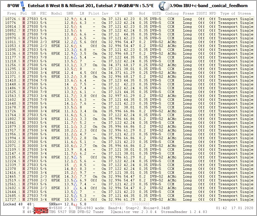Select frequency 12109,5 row
Image resolution: width=257 pixels, height=216 pixels.
click(x=128, y=150)
